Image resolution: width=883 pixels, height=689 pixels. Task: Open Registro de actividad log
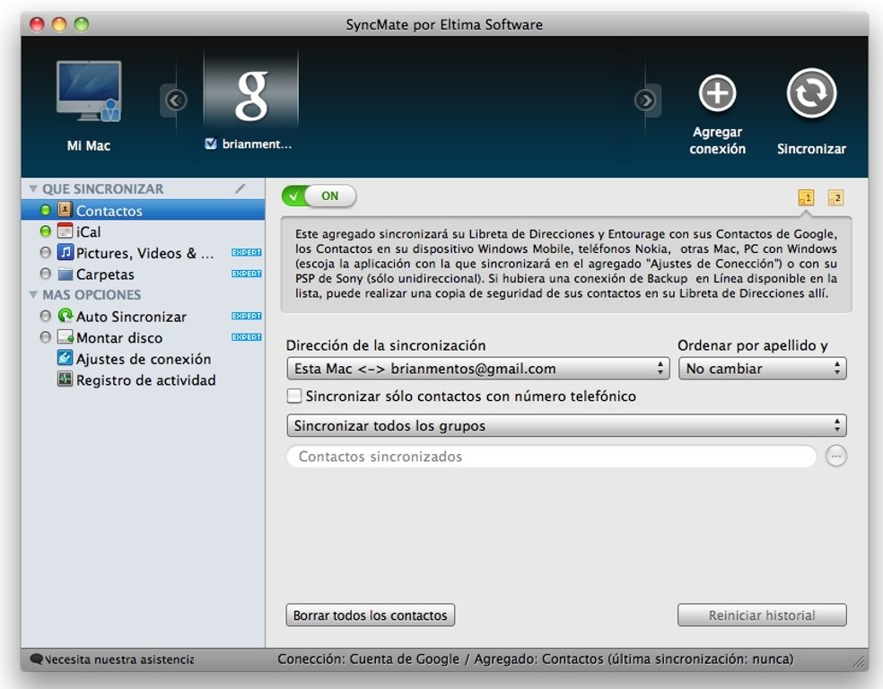pyautogui.click(x=143, y=380)
